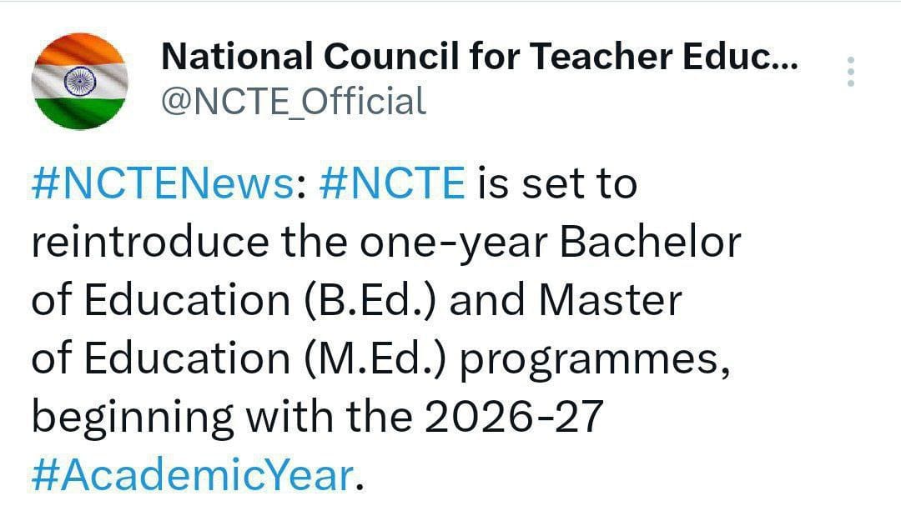Screen dimensions: 901x531
Task: Click the "2026-27" text in the tweet
Action: pos(512,418)
